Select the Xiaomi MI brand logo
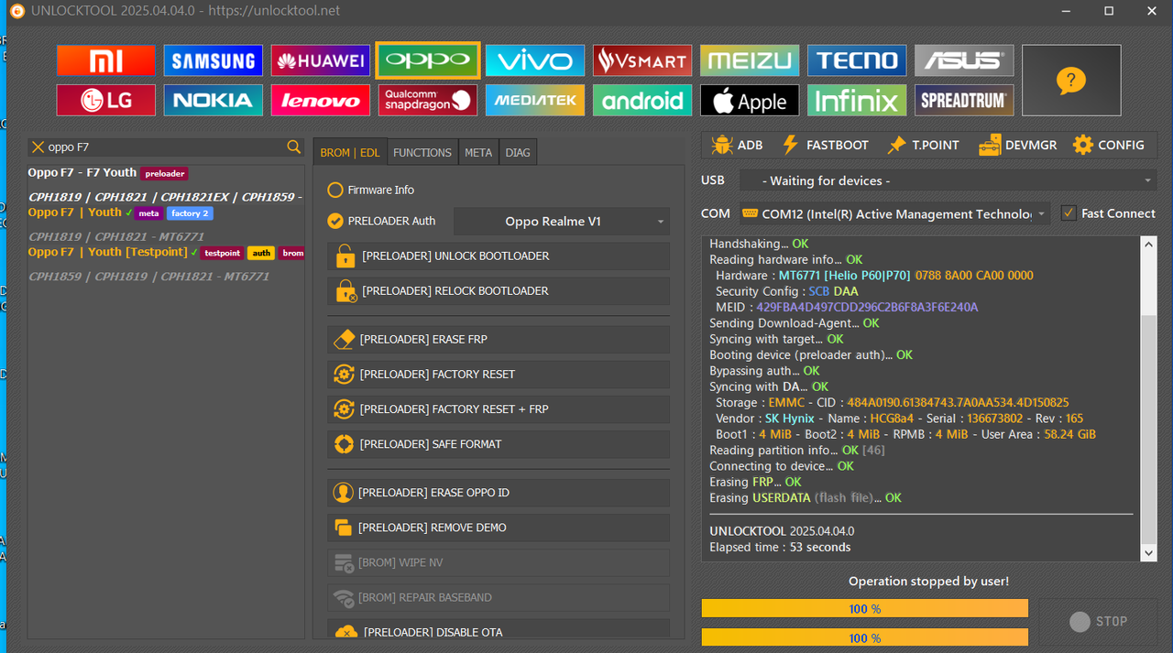The image size is (1173, 653). [106, 60]
